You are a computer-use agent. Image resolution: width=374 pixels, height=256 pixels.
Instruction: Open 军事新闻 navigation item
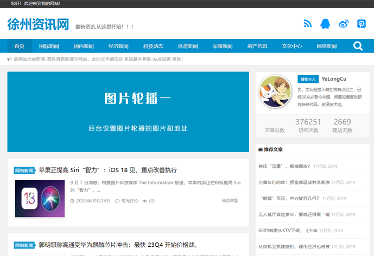coord(223,46)
